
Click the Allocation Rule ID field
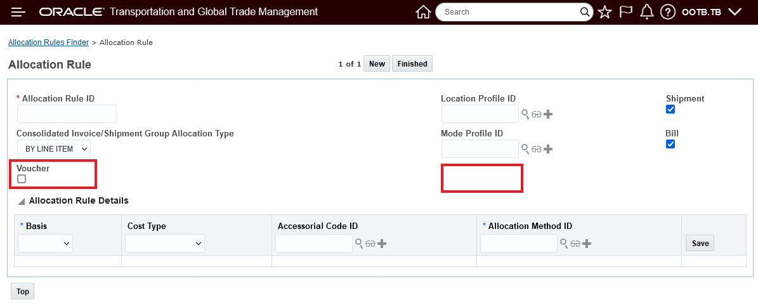[67, 114]
